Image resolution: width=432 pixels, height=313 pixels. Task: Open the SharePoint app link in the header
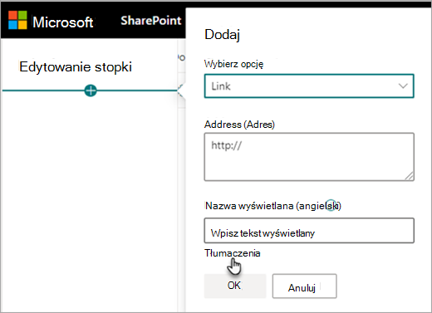[151, 21]
